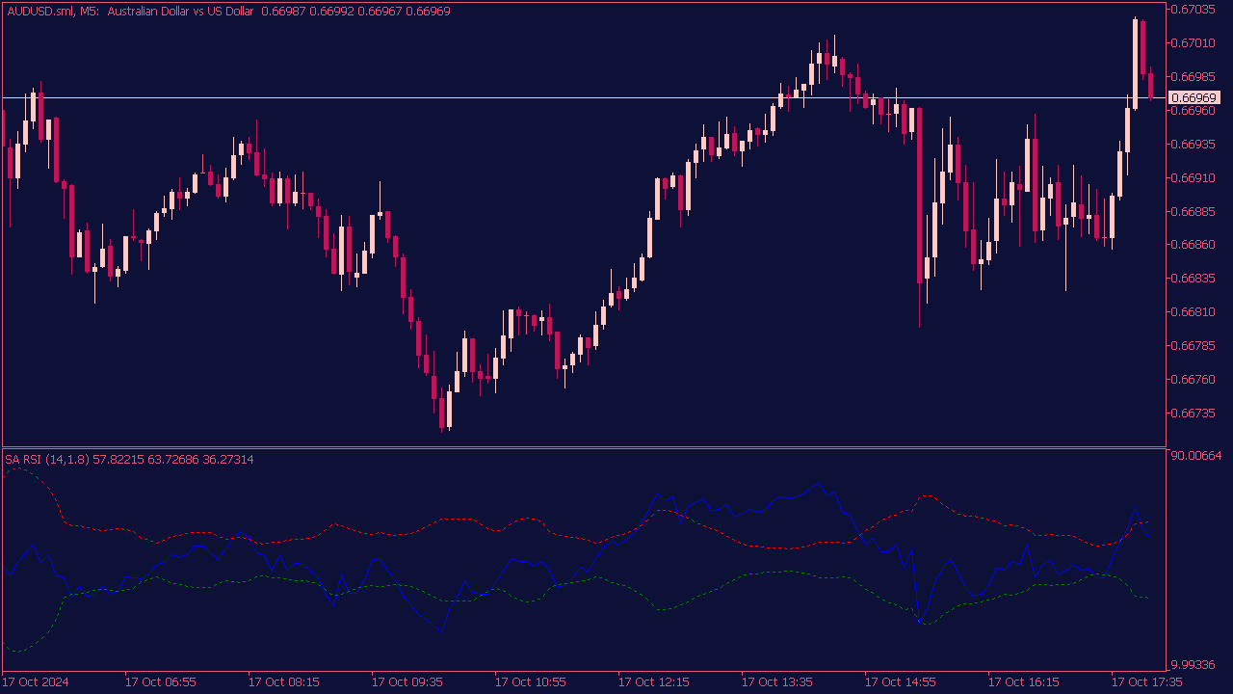Screen dimensions: 1233x694
Task: Click the 17 Oct 10:55 time label
Action: click(x=530, y=681)
